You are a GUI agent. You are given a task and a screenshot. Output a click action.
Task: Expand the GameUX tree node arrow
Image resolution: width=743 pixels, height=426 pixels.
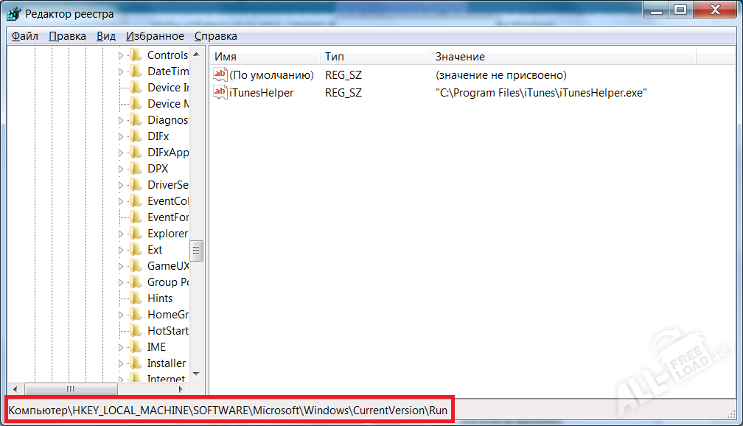(x=122, y=266)
